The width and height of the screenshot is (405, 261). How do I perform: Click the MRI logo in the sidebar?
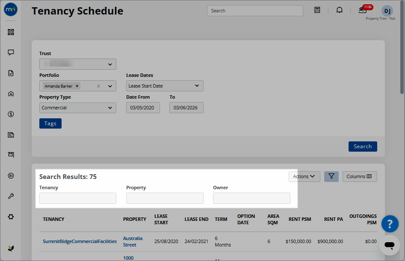point(11,9)
